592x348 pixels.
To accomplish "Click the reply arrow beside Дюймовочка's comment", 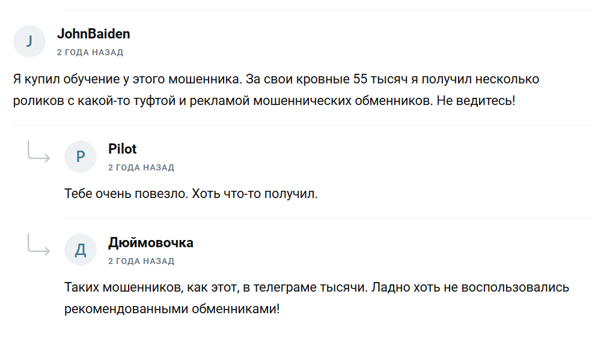I will coord(38,245).
